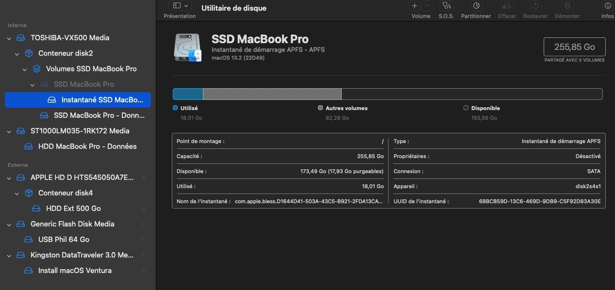Click the Disponible legend swatch
Image resolution: width=615 pixels, height=290 pixels.
click(x=466, y=108)
